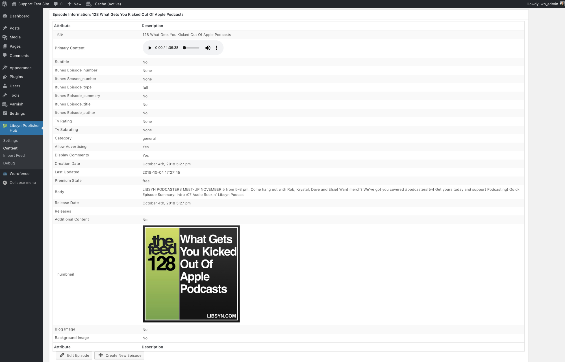Click the wp_admin avatar

[562, 4]
